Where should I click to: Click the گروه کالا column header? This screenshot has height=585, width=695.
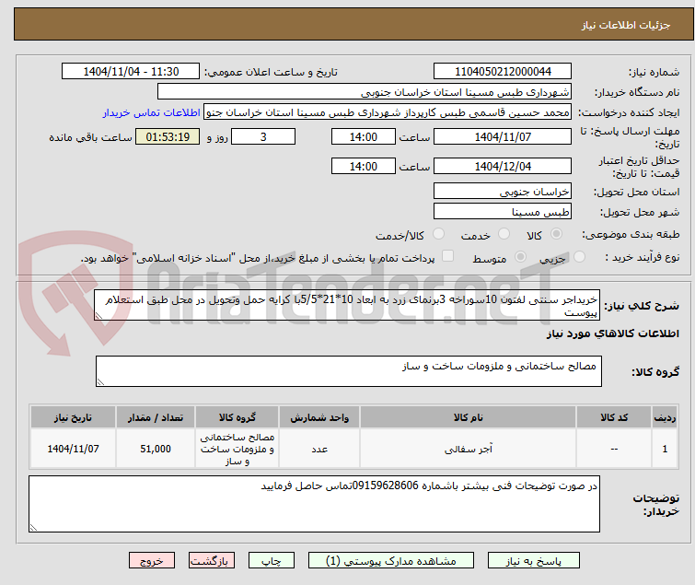point(237,417)
